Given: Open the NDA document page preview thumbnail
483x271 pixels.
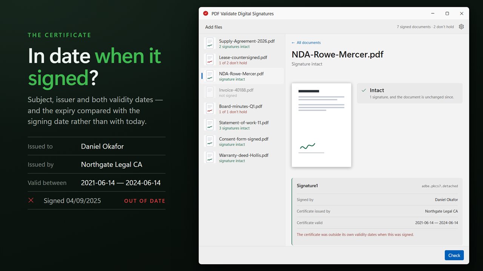Looking at the screenshot, I should [321, 125].
